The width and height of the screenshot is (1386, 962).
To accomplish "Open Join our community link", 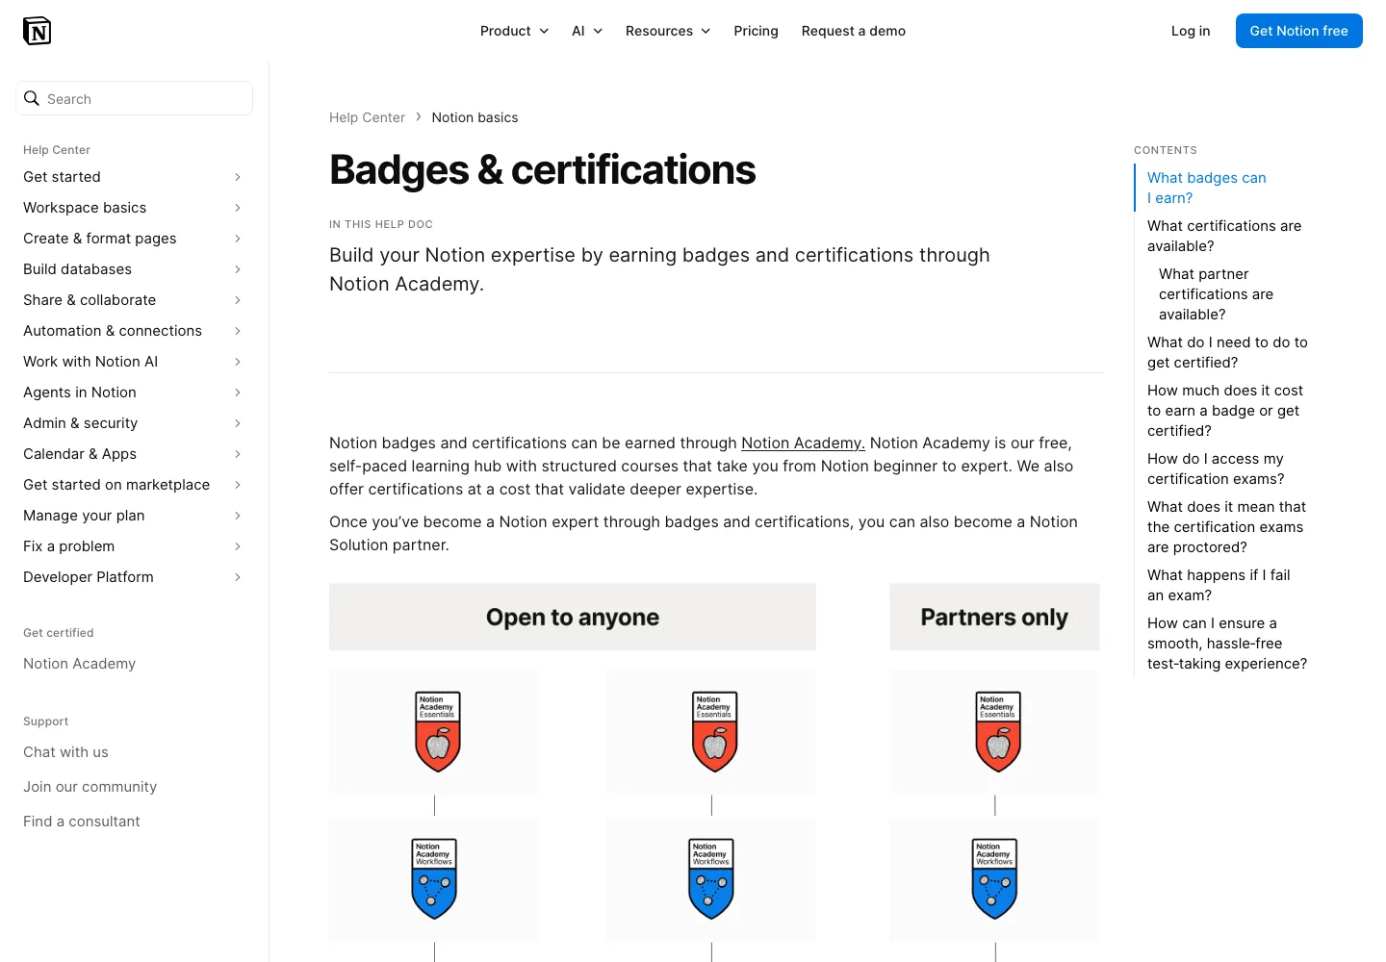I will pyautogui.click(x=90, y=787).
